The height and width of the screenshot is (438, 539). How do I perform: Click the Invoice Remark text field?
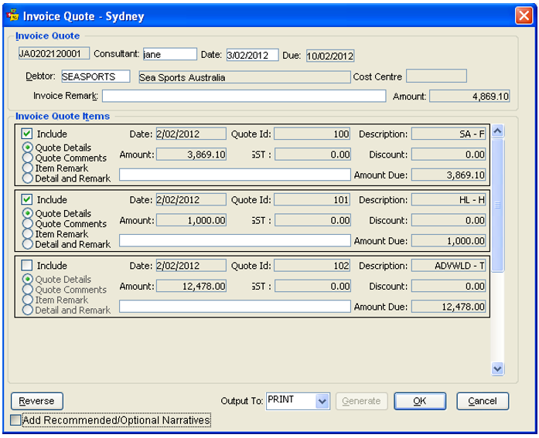[x=244, y=96]
